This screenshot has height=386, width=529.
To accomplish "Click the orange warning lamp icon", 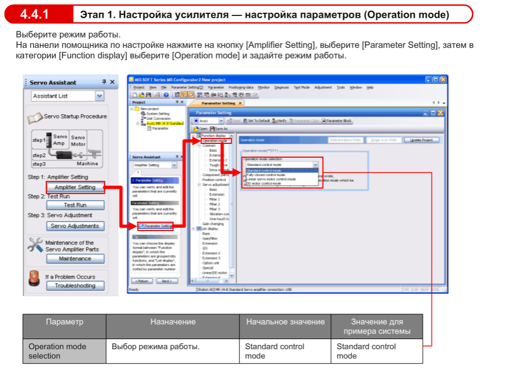I will pos(34,280).
